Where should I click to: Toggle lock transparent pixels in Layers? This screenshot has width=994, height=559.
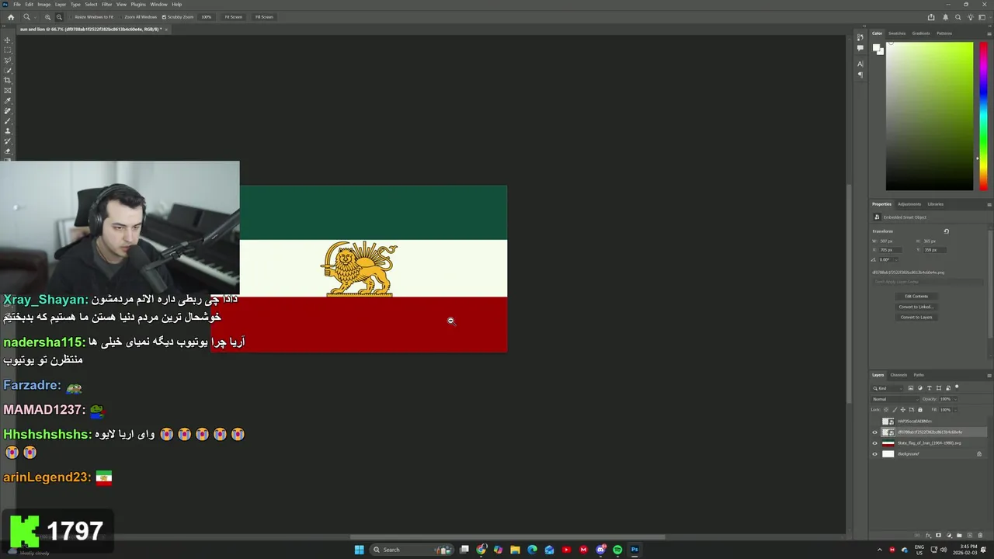click(886, 409)
